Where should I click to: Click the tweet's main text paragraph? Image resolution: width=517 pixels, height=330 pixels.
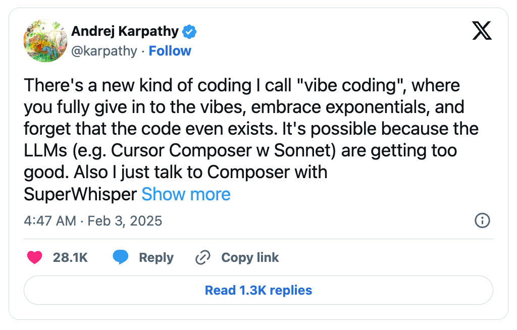242,129
